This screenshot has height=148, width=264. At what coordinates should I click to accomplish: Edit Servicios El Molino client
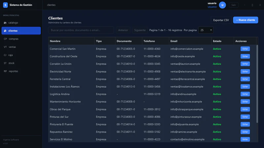pyautogui.click(x=245, y=139)
